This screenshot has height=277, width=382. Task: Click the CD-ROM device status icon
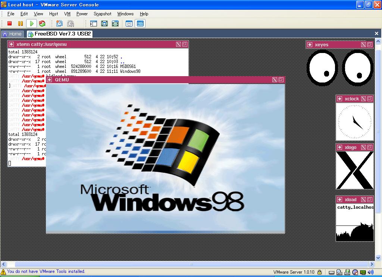[339, 272]
